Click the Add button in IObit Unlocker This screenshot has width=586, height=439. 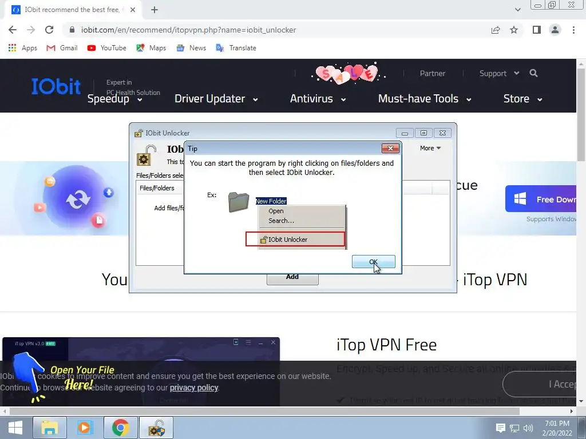pos(292,278)
